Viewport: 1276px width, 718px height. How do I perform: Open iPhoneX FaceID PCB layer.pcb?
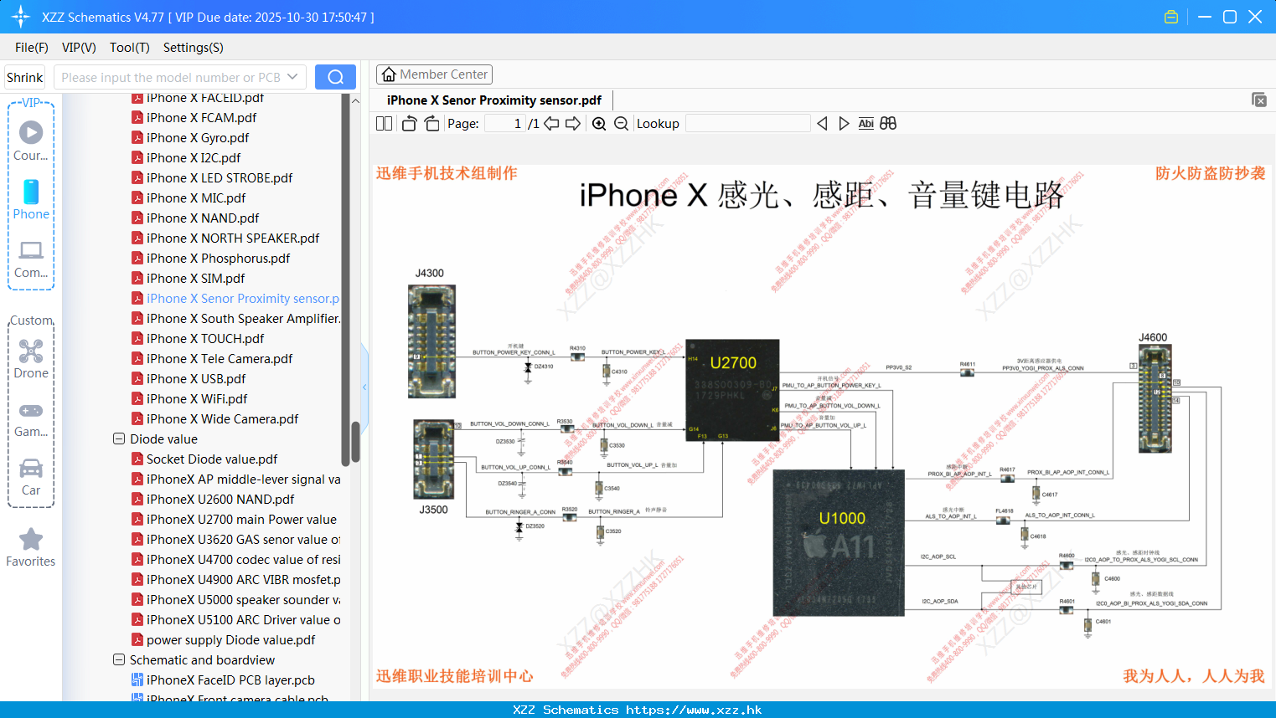(230, 680)
